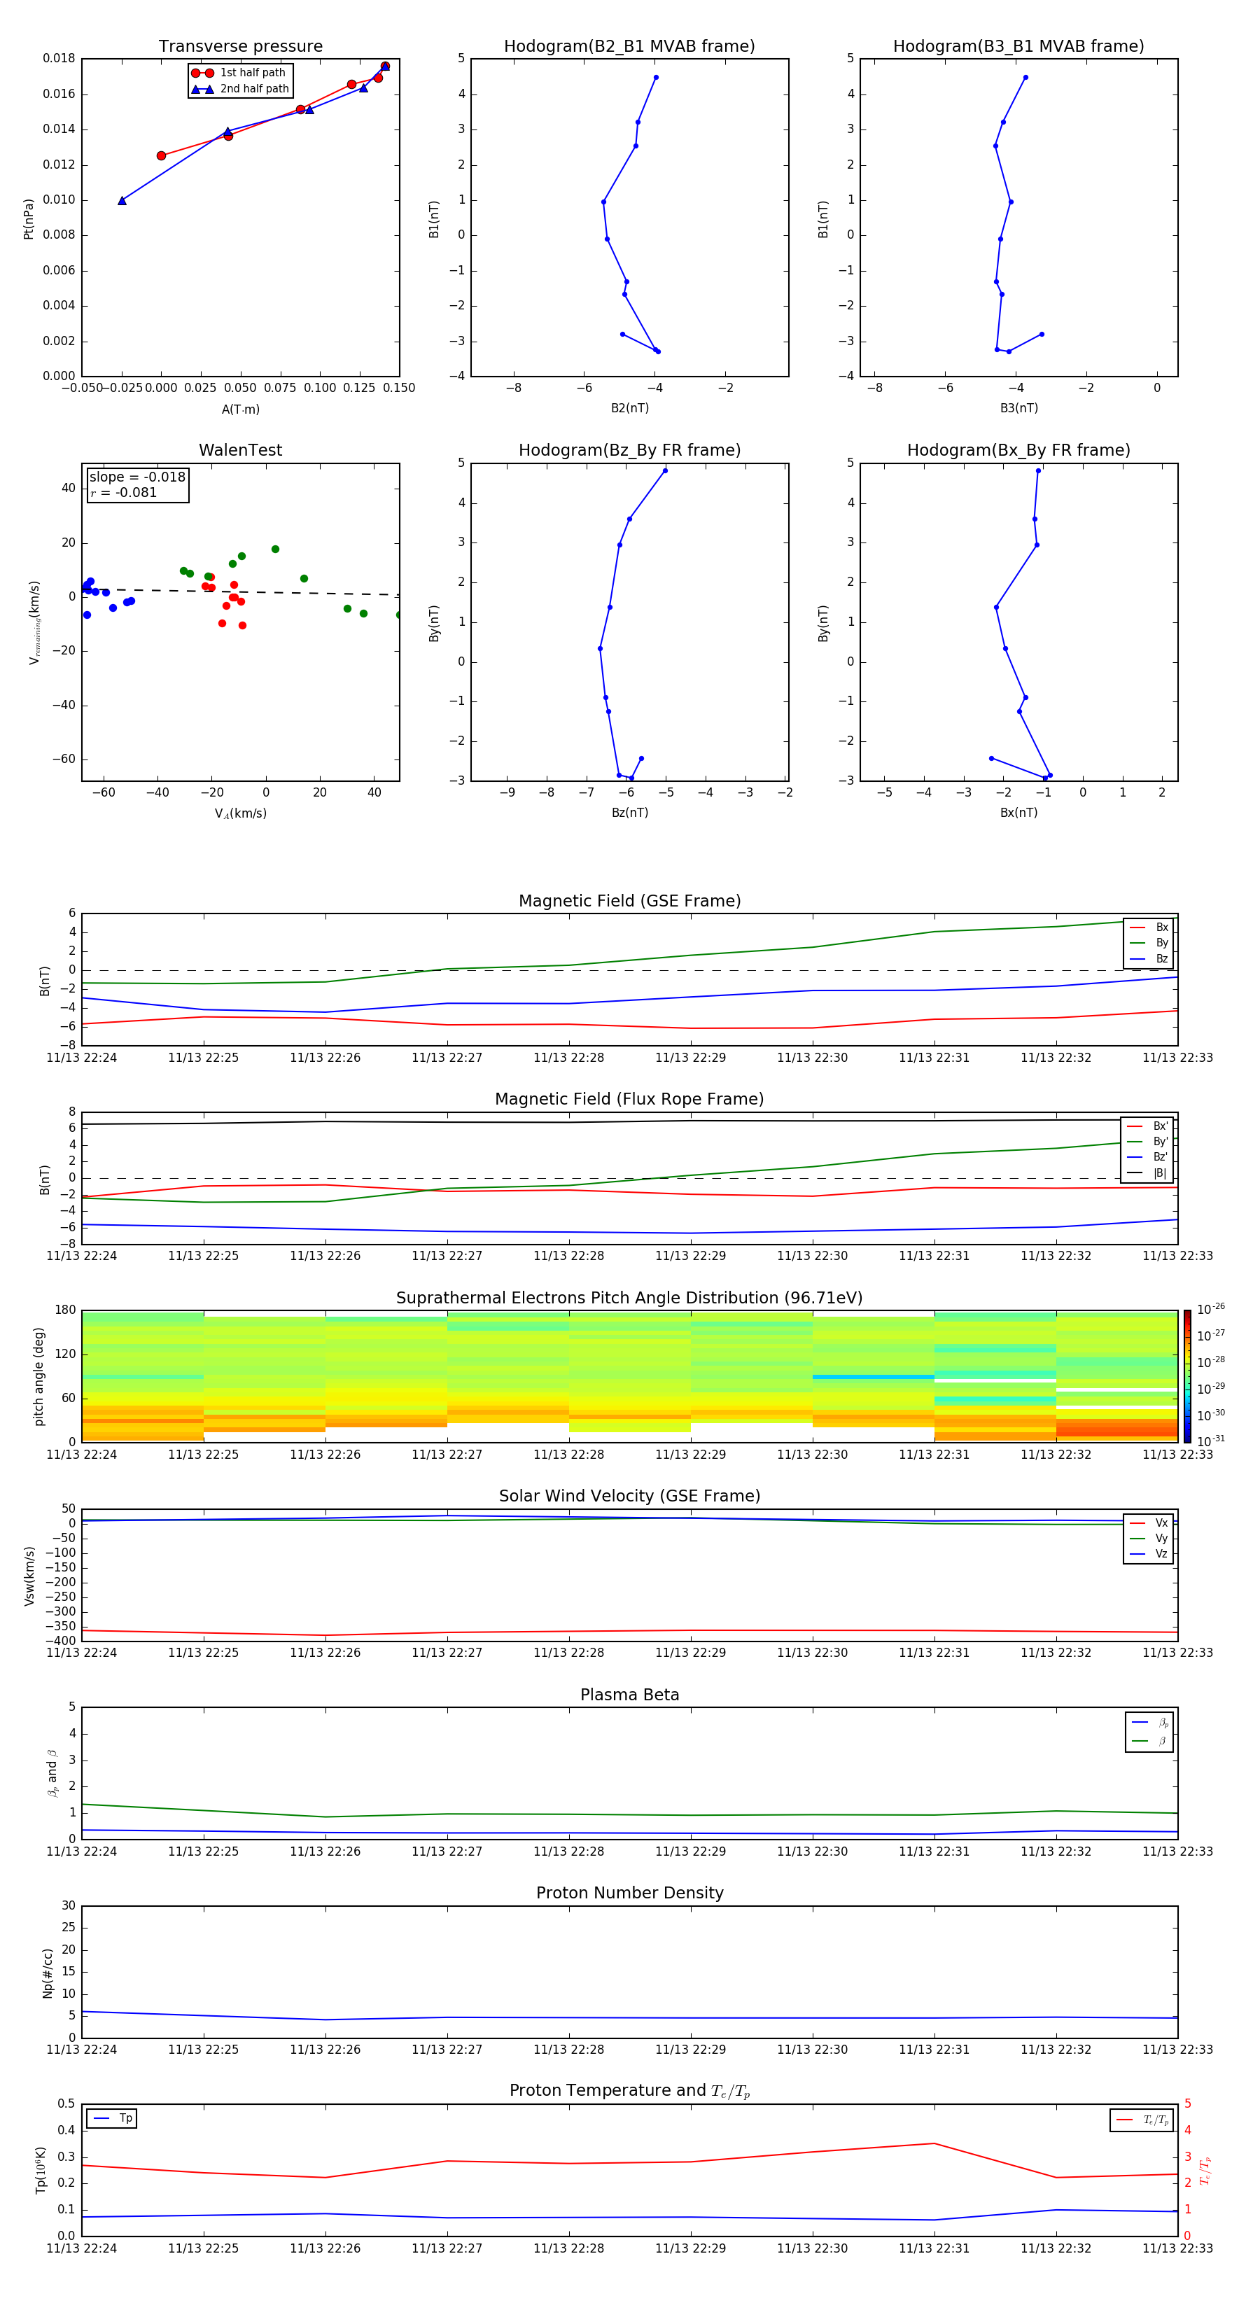
Task: Click the red Te/Tp right-side axis label
Action: click(x=1206, y=2170)
